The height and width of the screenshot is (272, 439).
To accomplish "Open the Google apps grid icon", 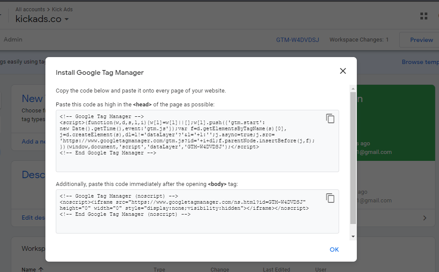I will coord(423,16).
